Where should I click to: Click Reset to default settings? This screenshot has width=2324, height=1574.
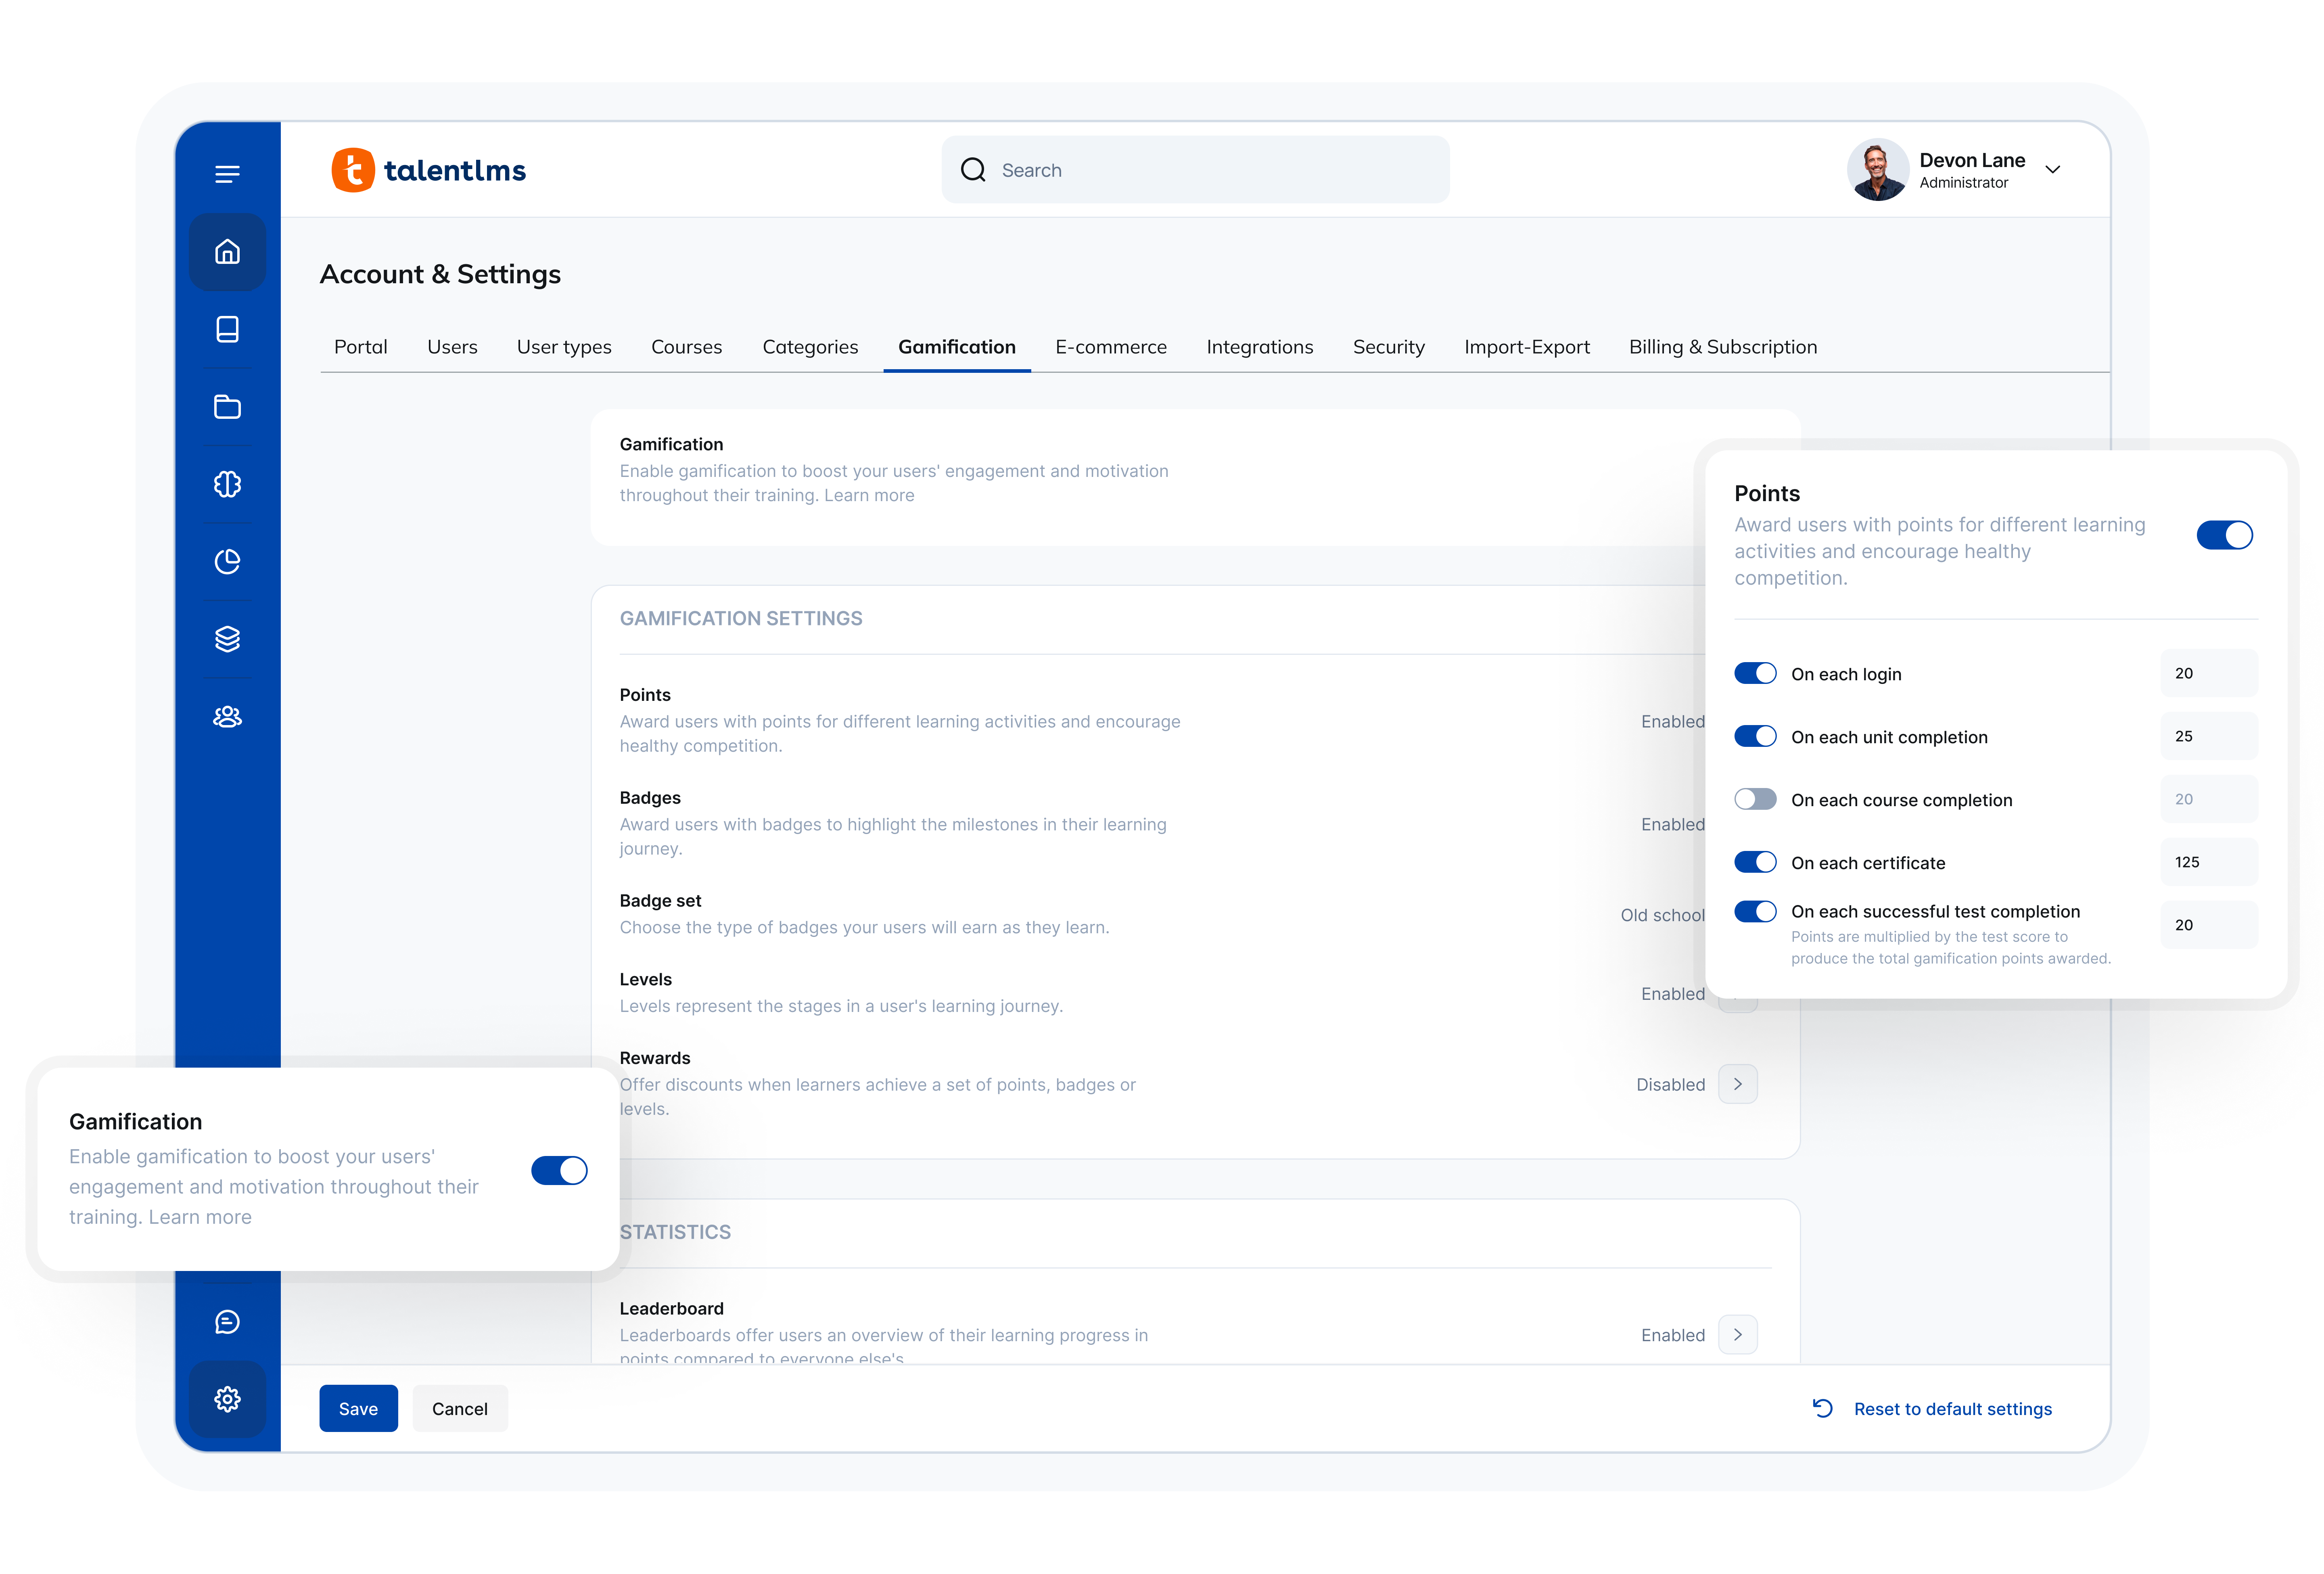[x=1952, y=1408]
